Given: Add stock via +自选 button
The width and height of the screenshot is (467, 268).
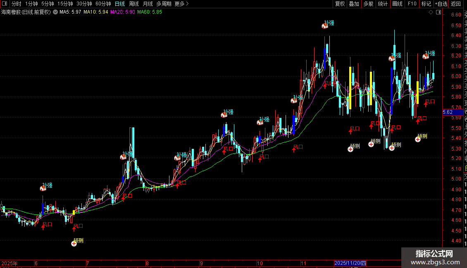Looking at the screenshot, I should (x=441, y=4).
